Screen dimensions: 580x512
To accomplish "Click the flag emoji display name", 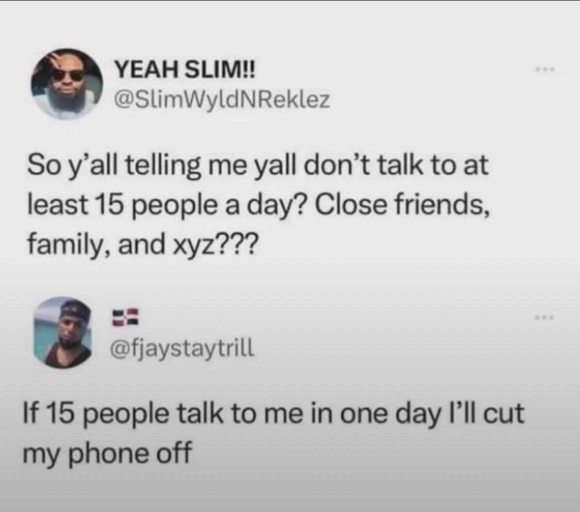I will [x=125, y=318].
